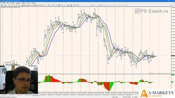Viewport: 175px width, 98px height.
Task: Select the Text Label tool
Action: [100, 5]
